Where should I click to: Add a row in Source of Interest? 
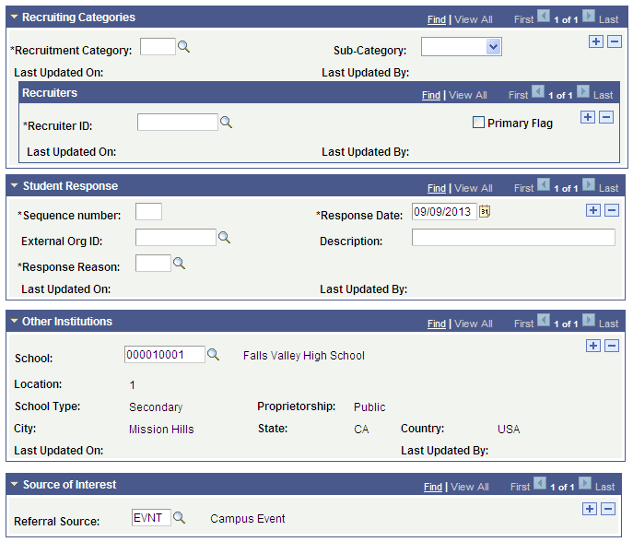click(x=590, y=509)
